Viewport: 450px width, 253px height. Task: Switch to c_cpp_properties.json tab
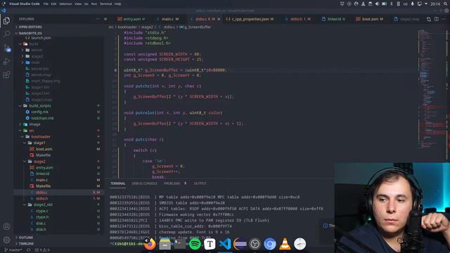click(x=250, y=19)
